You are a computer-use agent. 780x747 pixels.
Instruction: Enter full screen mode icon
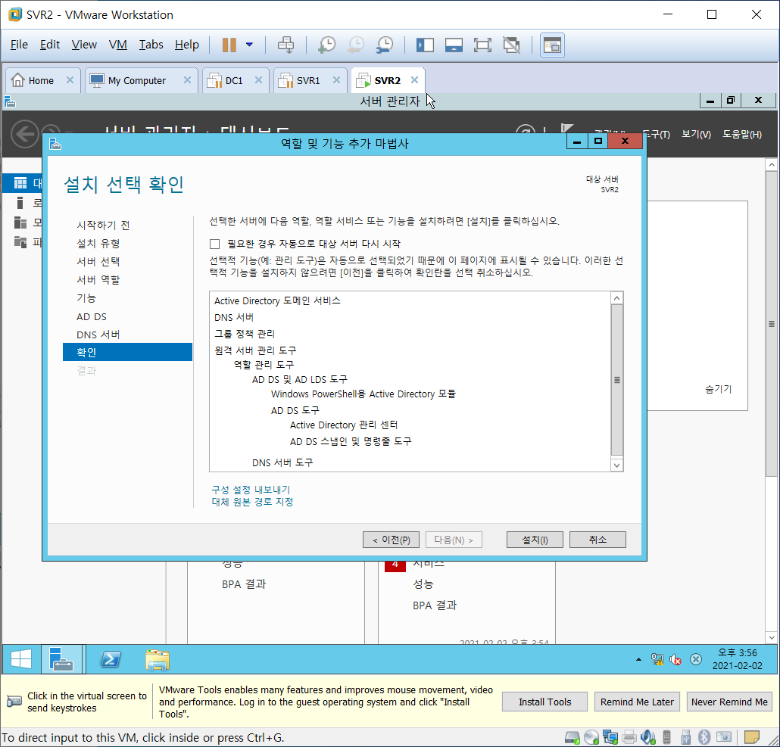point(482,45)
